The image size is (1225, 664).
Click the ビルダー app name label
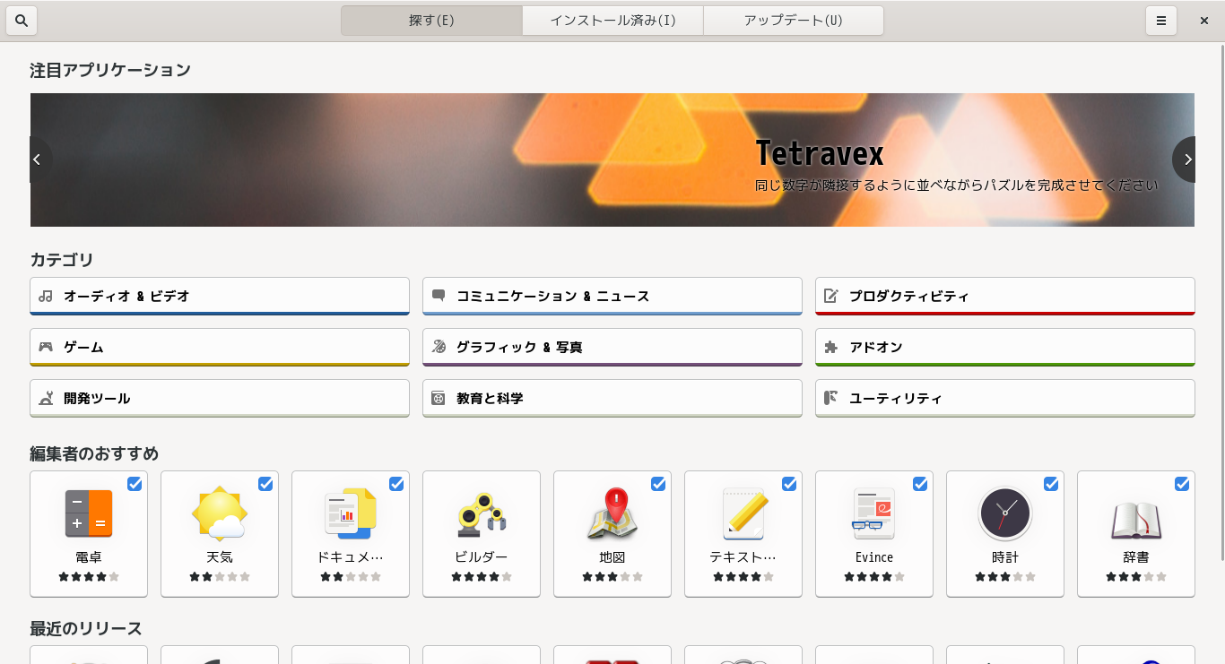click(x=482, y=557)
